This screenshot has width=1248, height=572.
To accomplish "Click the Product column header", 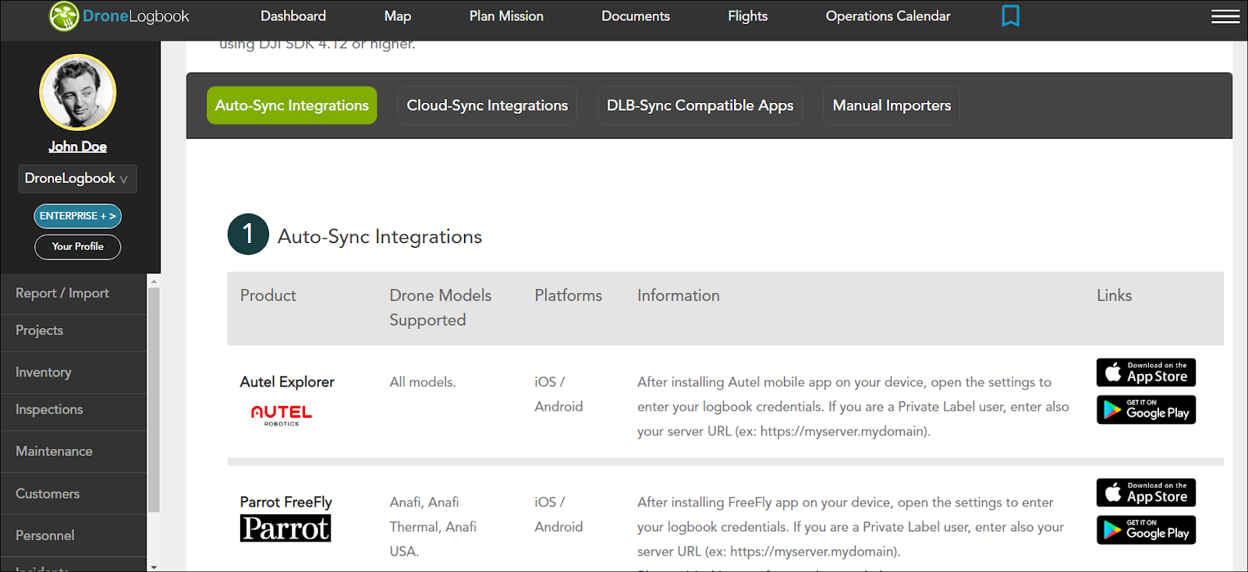I will pos(268,295).
